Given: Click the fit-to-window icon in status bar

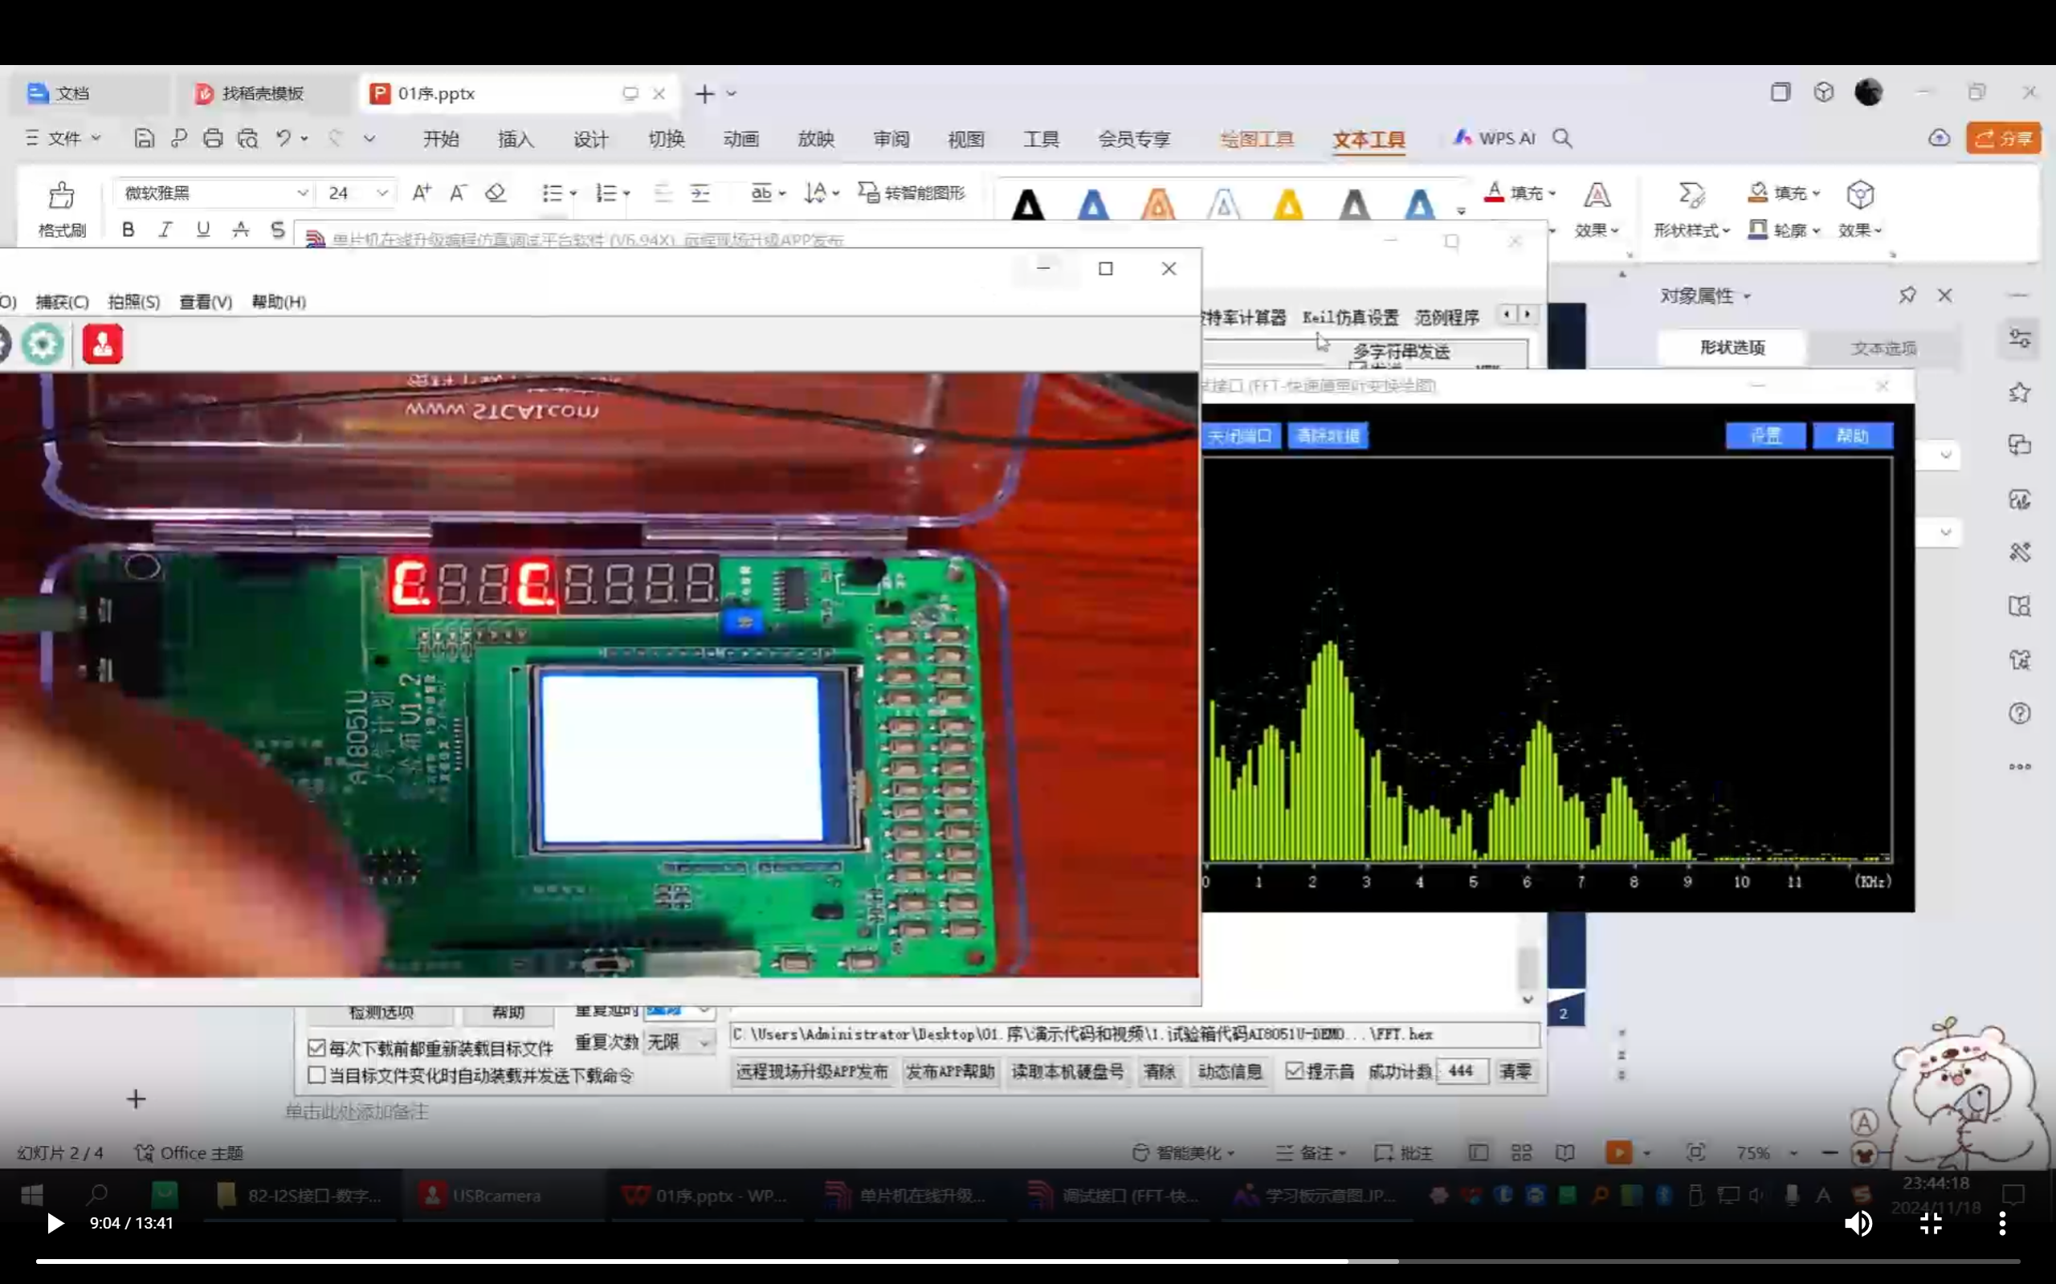Looking at the screenshot, I should [1696, 1152].
